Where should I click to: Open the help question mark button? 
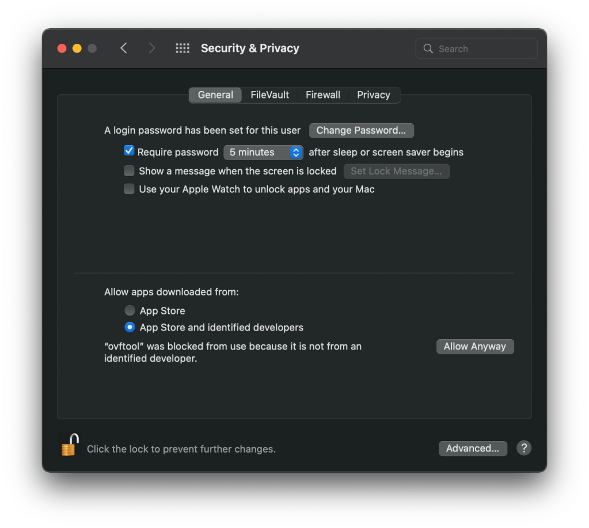[x=523, y=449]
